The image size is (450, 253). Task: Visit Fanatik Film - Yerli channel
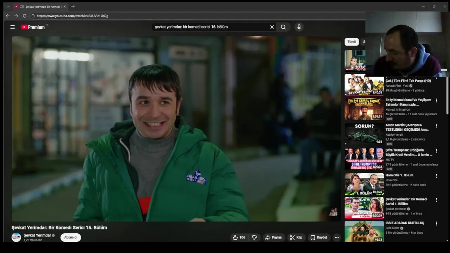pyautogui.click(x=397, y=86)
